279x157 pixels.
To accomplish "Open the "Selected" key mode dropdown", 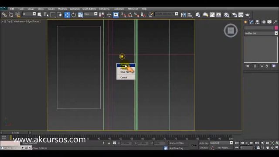I will click(x=221, y=143).
